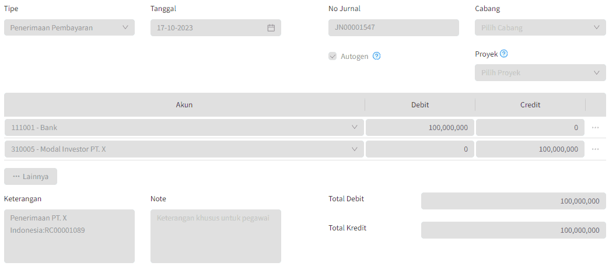
Task: Click the Proyek label text
Action: point(487,54)
